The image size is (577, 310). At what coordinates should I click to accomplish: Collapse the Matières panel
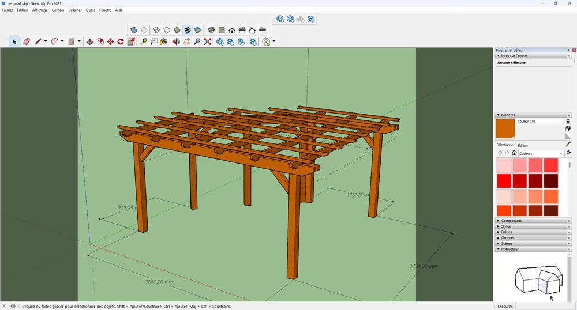tap(499, 115)
